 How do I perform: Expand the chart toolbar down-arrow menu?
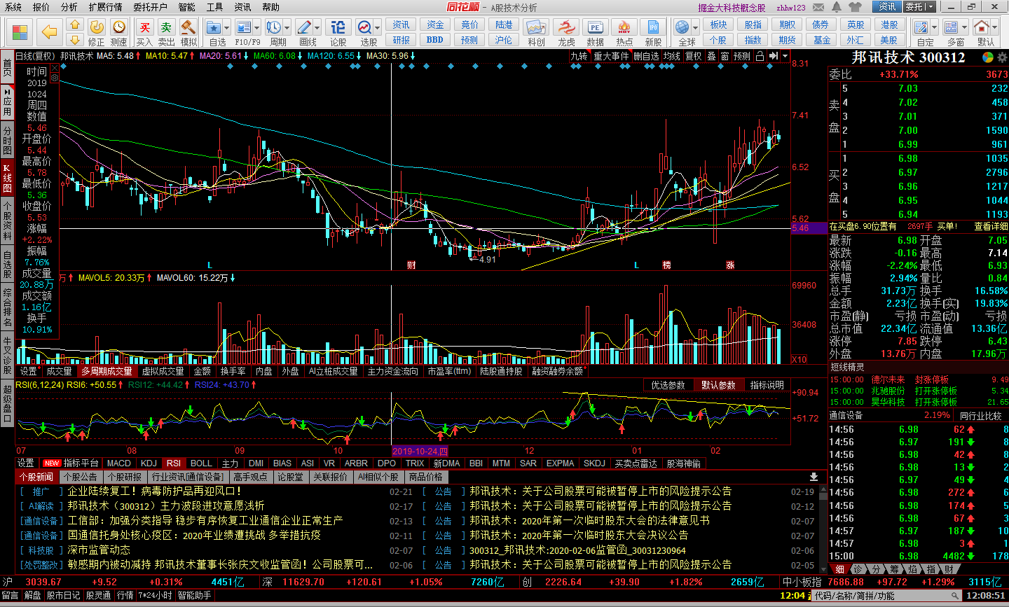[785, 56]
